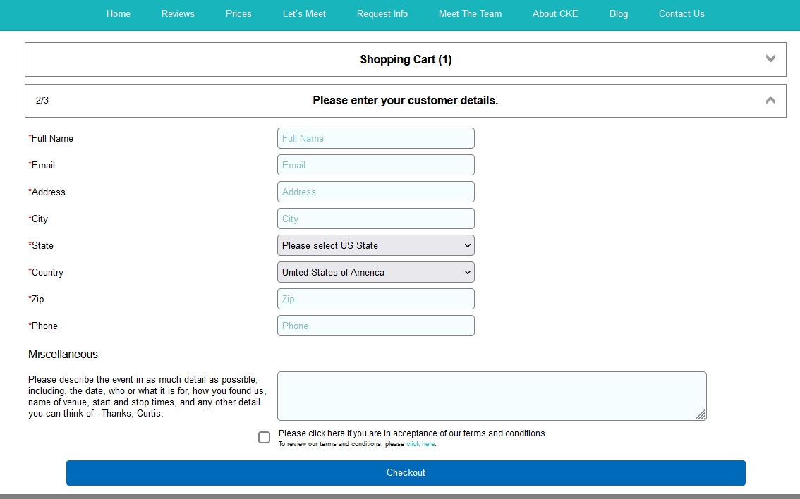Click the blue Checkout button
The image size is (800, 499).
coord(406,473)
